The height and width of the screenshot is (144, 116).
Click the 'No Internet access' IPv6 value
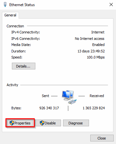90,39
